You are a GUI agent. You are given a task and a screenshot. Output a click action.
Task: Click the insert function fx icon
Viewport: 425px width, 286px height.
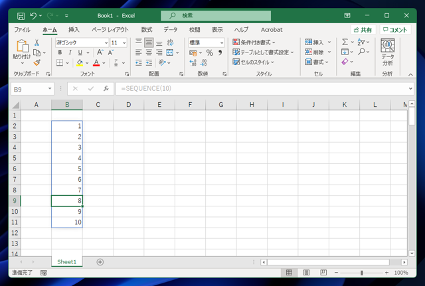click(x=106, y=88)
